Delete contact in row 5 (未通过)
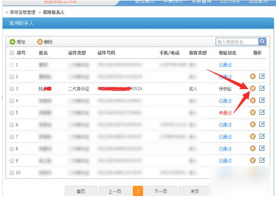 253,112
